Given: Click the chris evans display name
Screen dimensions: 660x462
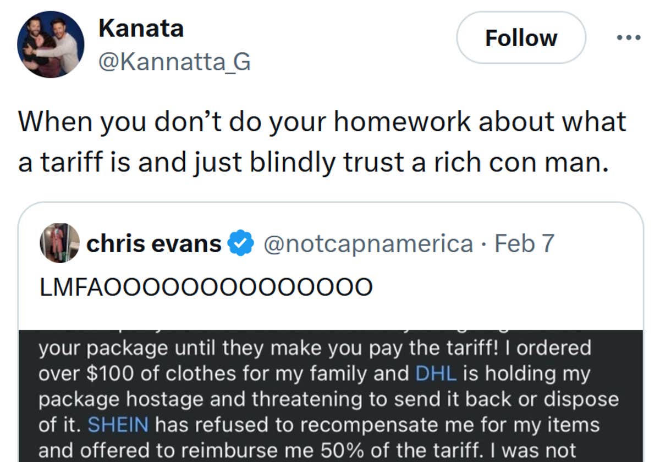Looking at the screenshot, I should click(154, 243).
